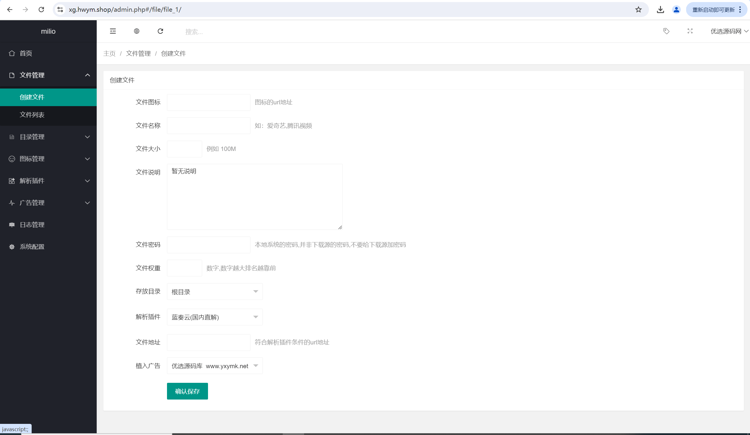Click the file icon beside 文件管理
Viewport: 750px width, 435px height.
pyautogui.click(x=12, y=75)
